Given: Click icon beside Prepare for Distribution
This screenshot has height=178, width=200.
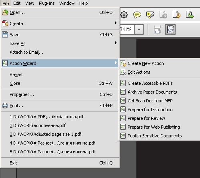Looking at the screenshot, I should click(123, 110).
